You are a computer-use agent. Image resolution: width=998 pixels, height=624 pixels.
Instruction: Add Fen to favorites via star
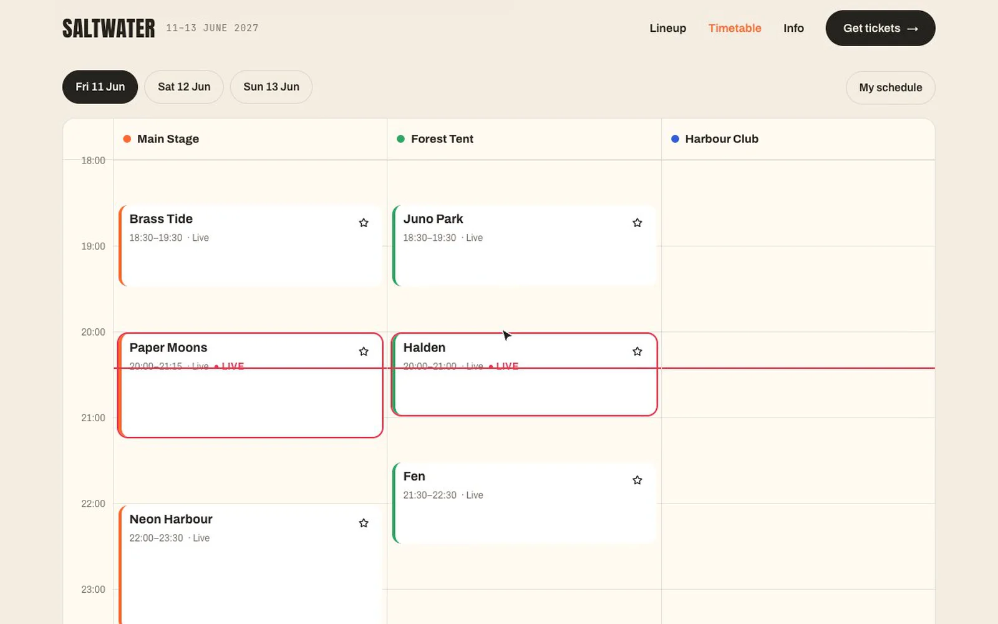point(637,480)
